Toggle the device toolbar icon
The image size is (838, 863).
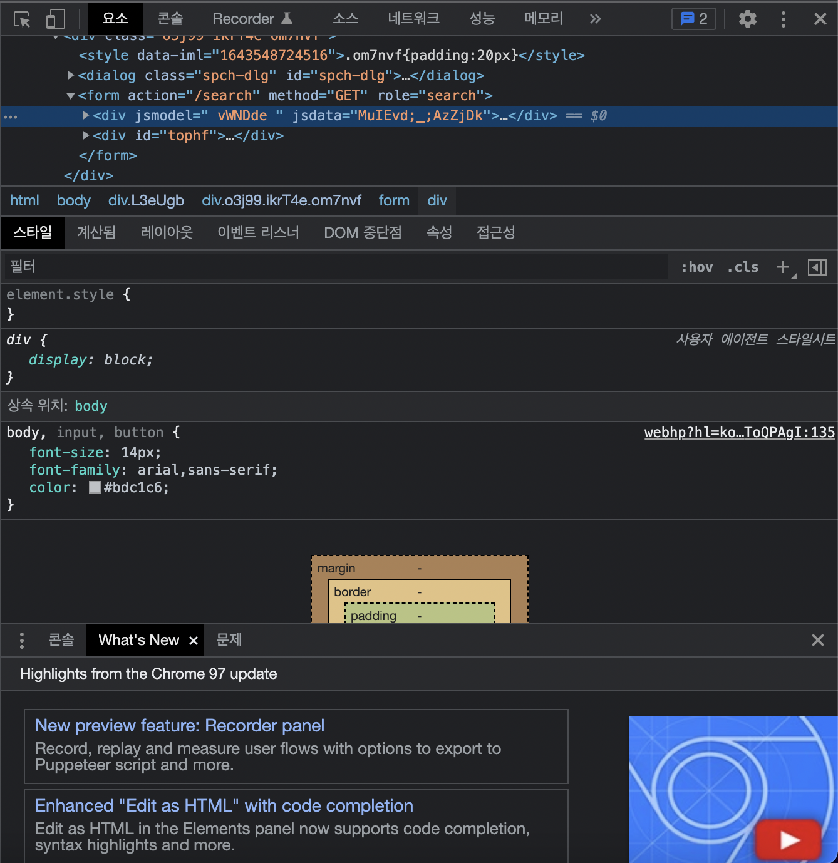coord(56,19)
